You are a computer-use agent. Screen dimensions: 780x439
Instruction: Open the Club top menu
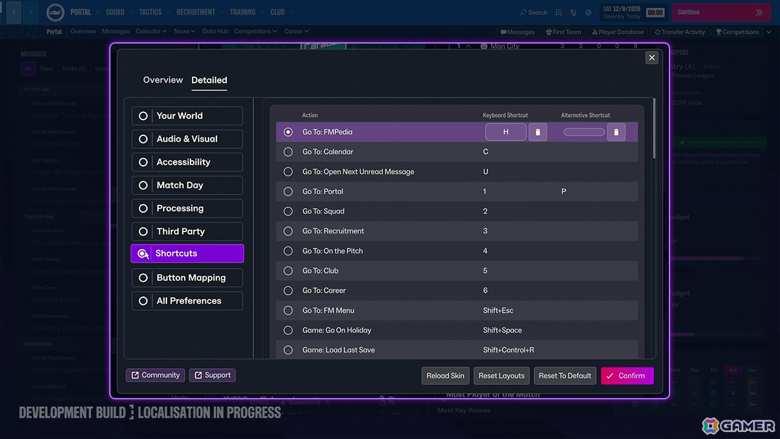click(281, 12)
